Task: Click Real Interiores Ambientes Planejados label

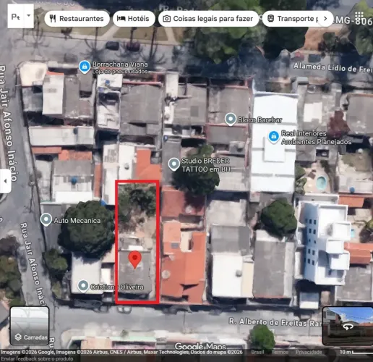Action: 316,138
